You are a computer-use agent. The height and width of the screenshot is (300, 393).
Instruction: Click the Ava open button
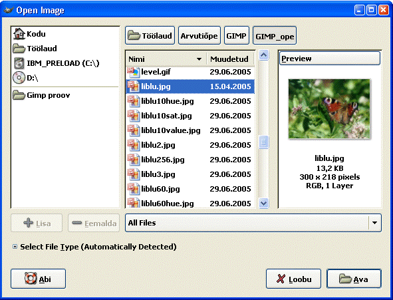point(354,279)
